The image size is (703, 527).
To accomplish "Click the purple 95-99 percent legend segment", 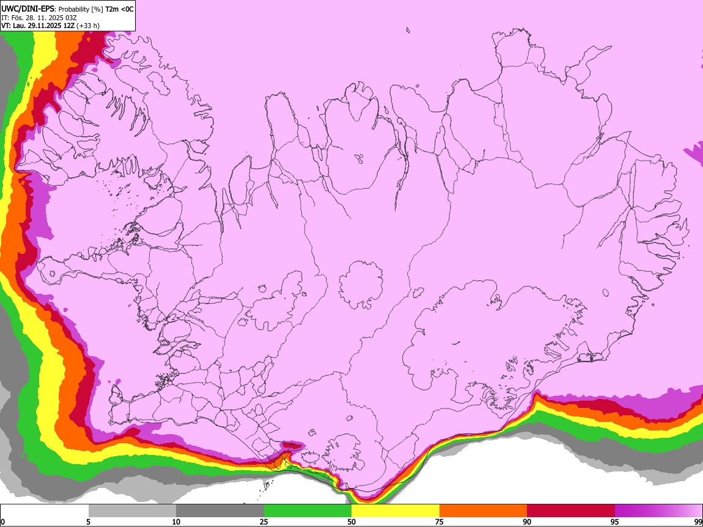I will (658, 511).
